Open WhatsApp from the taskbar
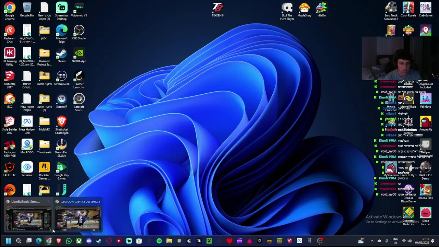Viewport: 439px width, 247px height. tap(69, 241)
